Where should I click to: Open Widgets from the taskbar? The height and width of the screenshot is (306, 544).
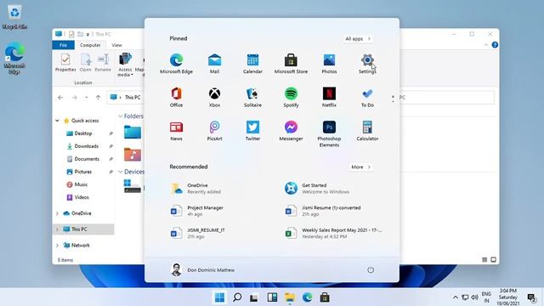272,297
